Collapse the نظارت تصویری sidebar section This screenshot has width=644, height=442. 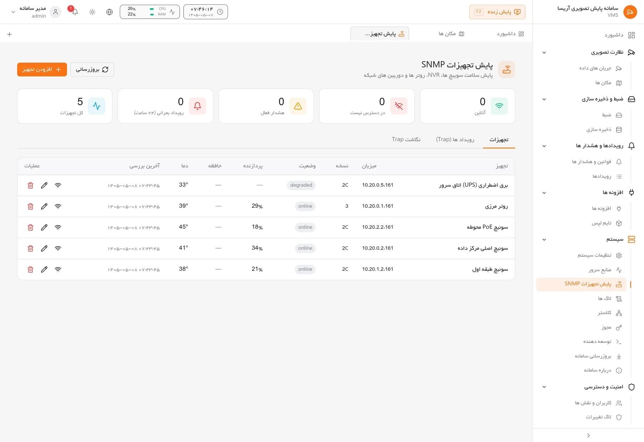(544, 53)
